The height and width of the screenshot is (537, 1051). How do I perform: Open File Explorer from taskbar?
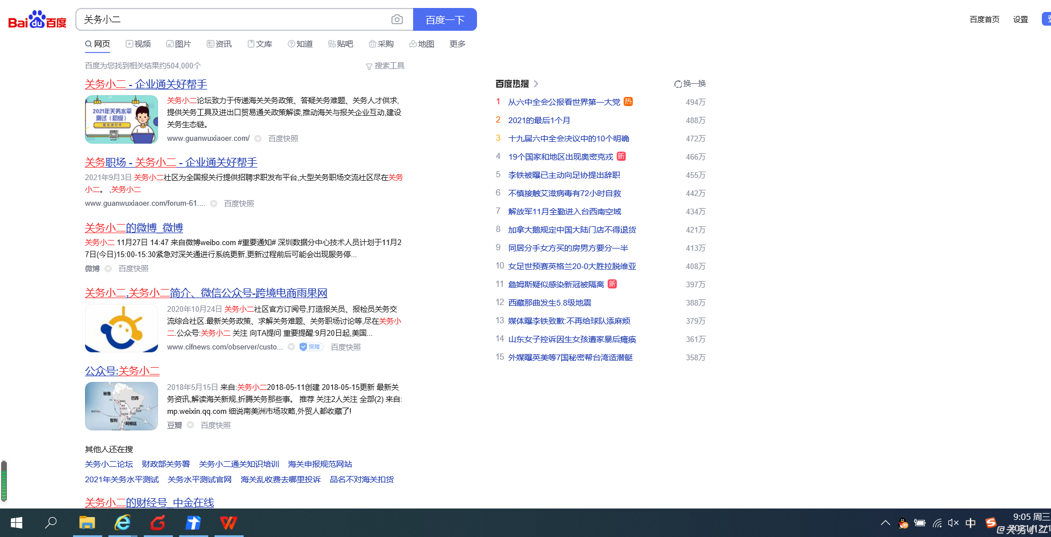[x=87, y=523]
